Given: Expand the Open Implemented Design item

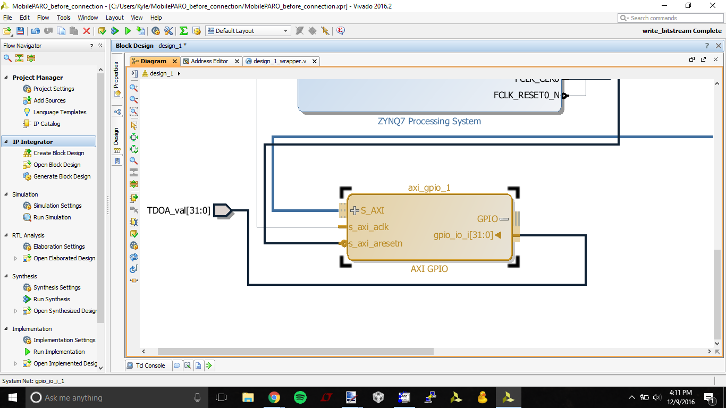Looking at the screenshot, I should (15, 363).
